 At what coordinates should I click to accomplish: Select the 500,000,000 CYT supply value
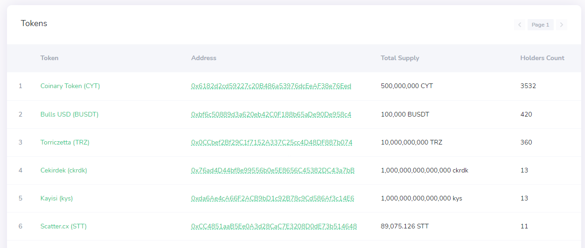(x=407, y=86)
